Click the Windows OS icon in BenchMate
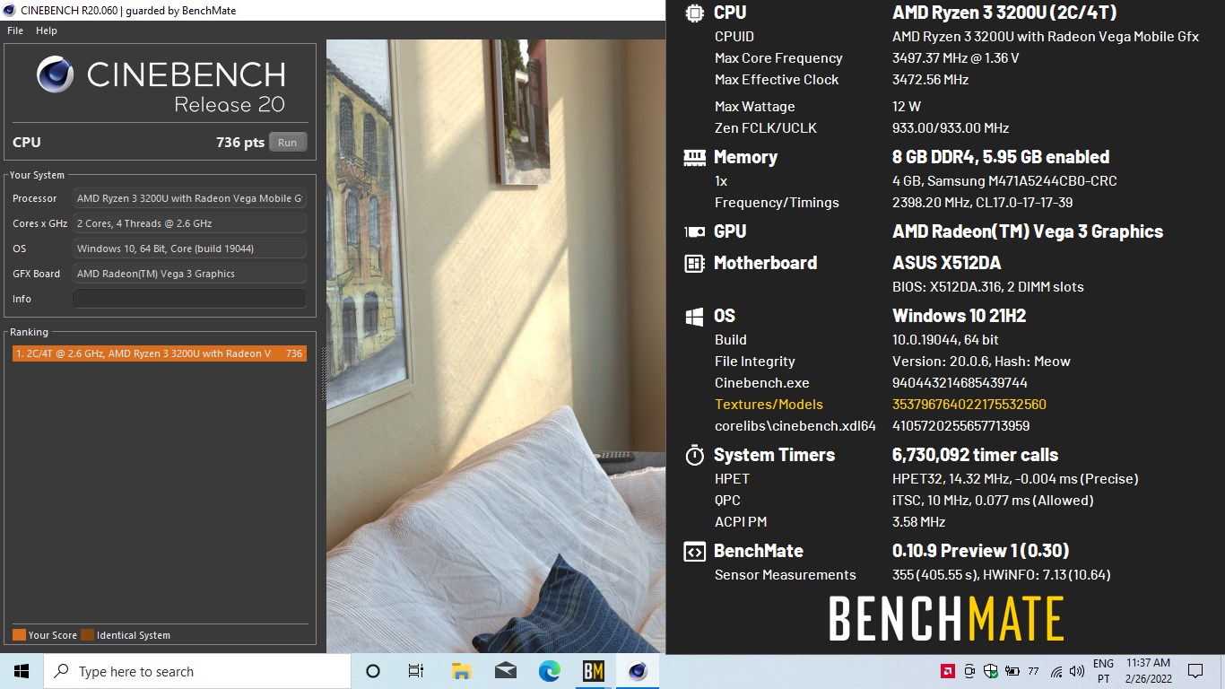 (x=694, y=316)
